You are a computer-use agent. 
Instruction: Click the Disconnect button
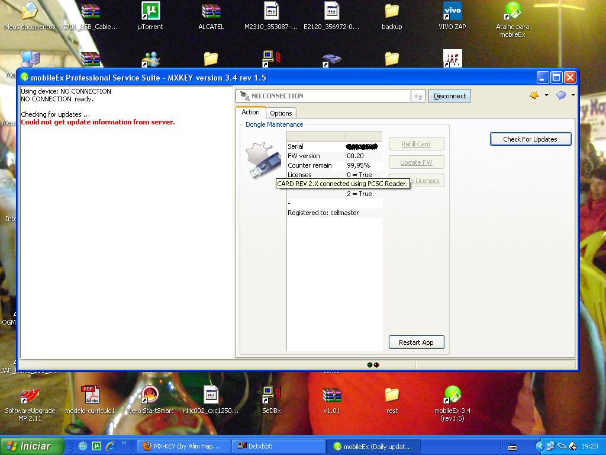(x=450, y=96)
